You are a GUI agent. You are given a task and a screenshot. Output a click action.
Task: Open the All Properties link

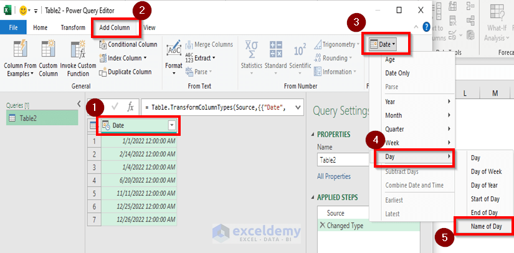[x=334, y=176]
